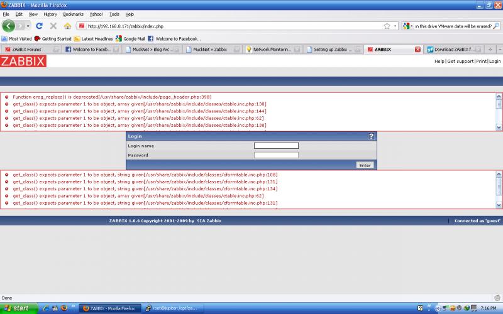Image resolution: width=503 pixels, height=314 pixels.
Task: Close the active ZABBIX tab
Action: pyautogui.click(x=417, y=50)
